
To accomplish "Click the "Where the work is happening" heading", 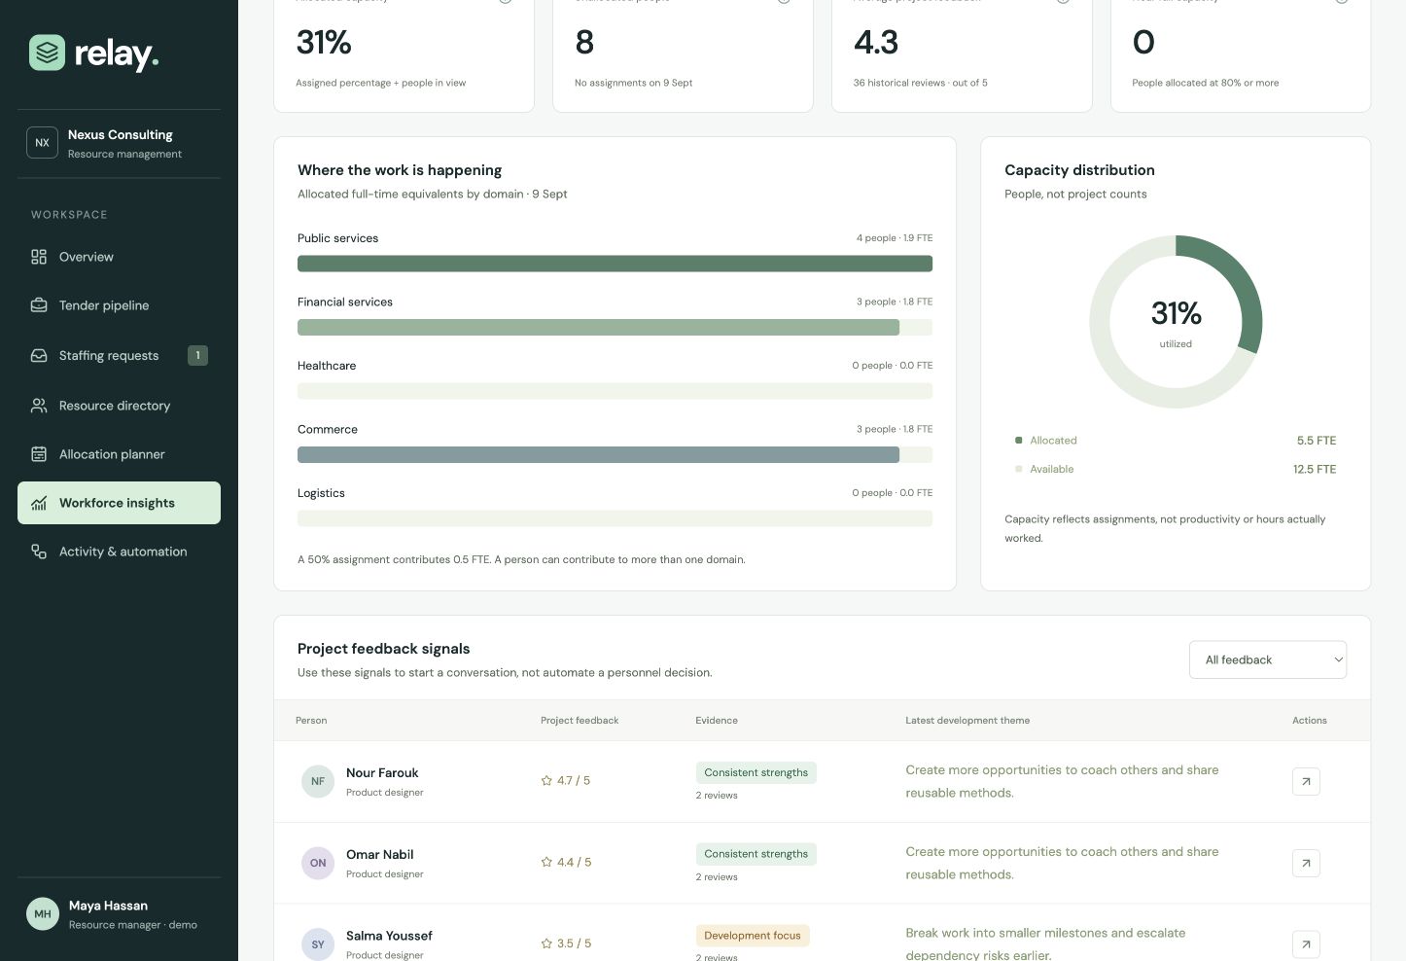I will coord(400,170).
